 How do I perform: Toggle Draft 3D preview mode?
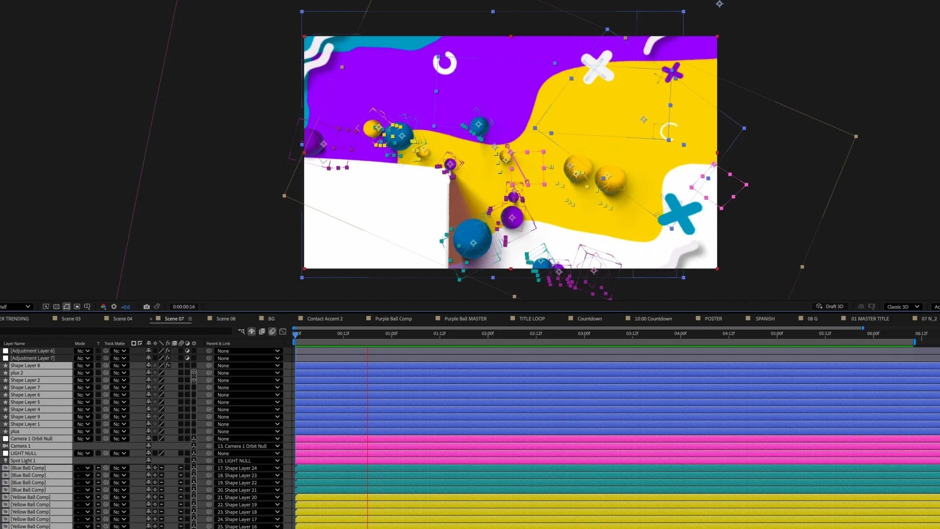[x=830, y=307]
